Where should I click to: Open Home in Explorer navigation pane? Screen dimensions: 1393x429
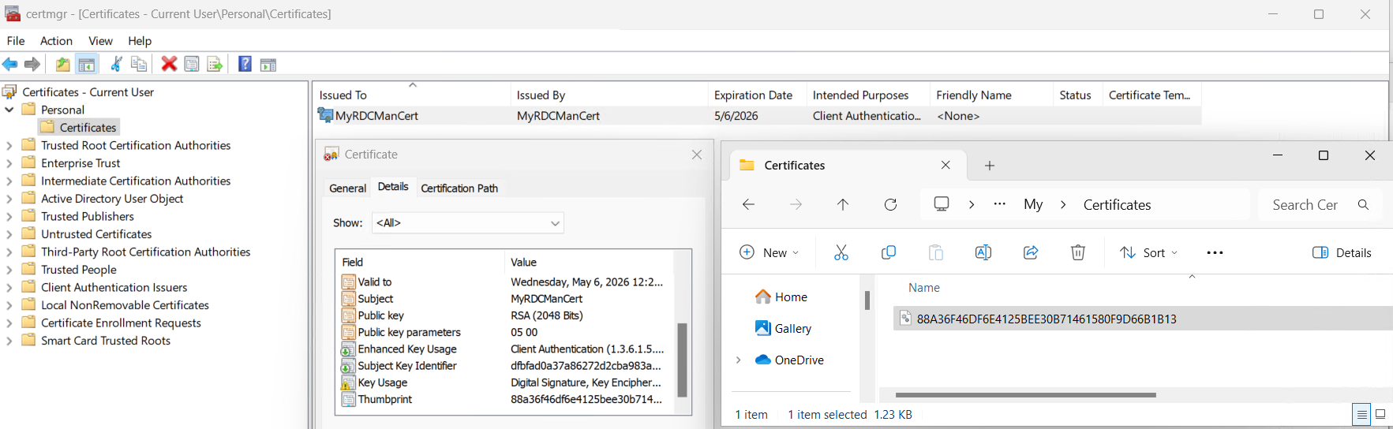click(x=781, y=297)
